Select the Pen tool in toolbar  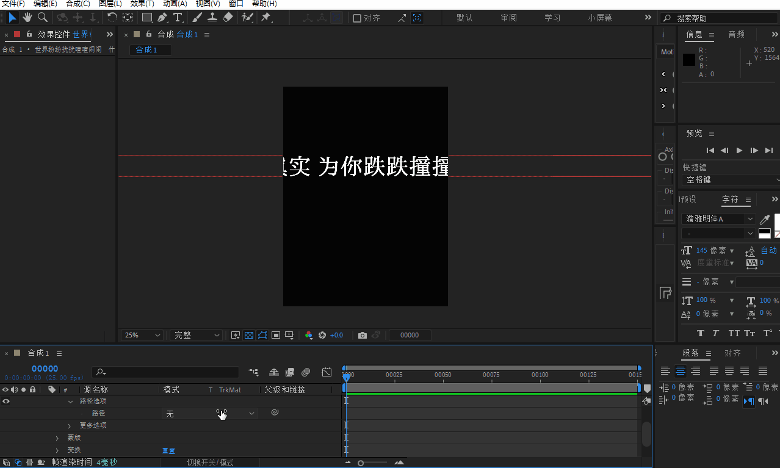pyautogui.click(x=162, y=18)
